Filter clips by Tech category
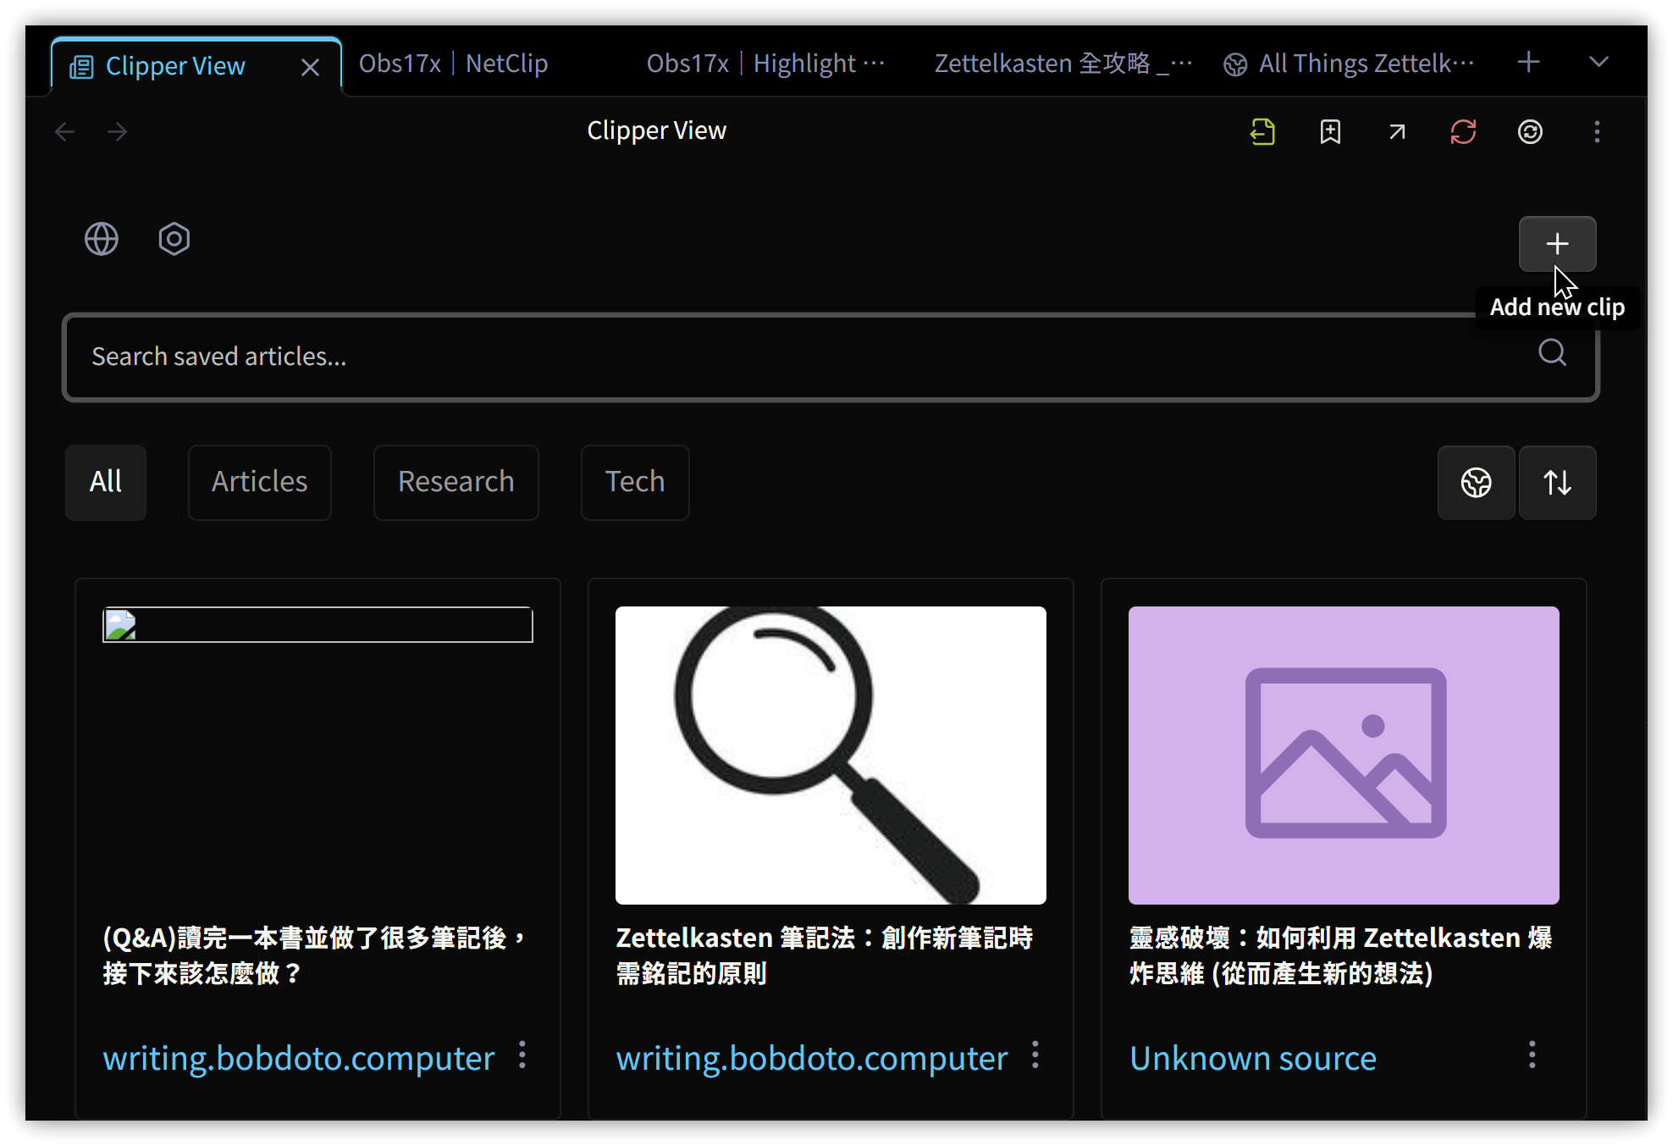Screen dimensions: 1673x1146 634,482
